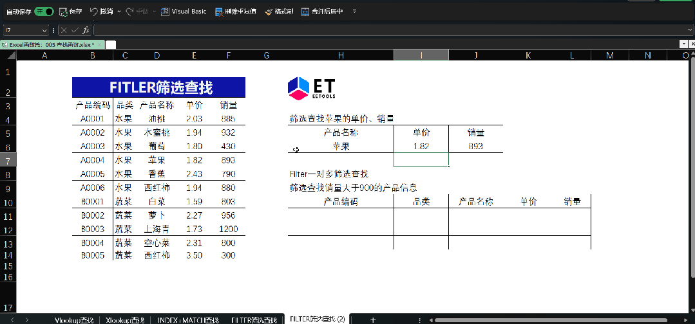Switch to the Vlookup查找 sheet tab
The height and width of the screenshot is (324, 695).
pyautogui.click(x=74, y=319)
